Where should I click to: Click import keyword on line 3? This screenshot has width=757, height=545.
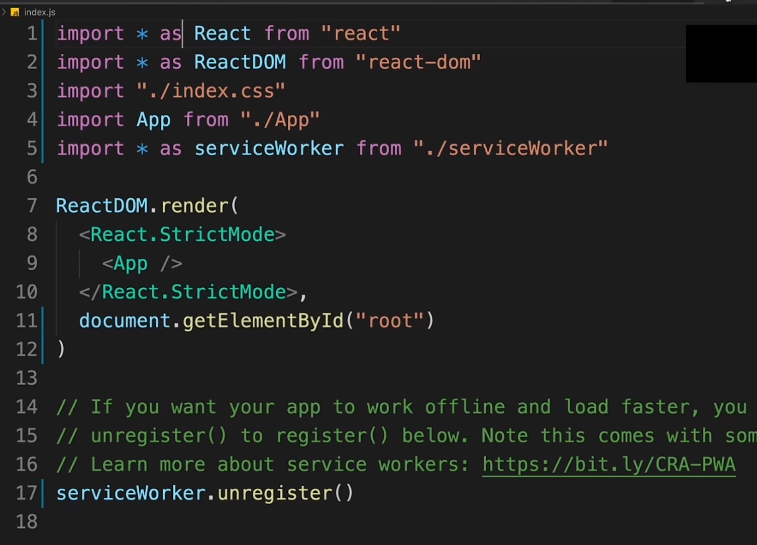[x=90, y=91]
